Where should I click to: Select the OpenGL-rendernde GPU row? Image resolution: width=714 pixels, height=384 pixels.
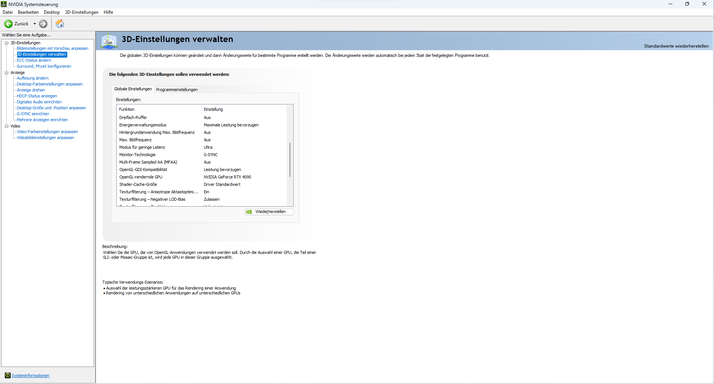(x=201, y=177)
